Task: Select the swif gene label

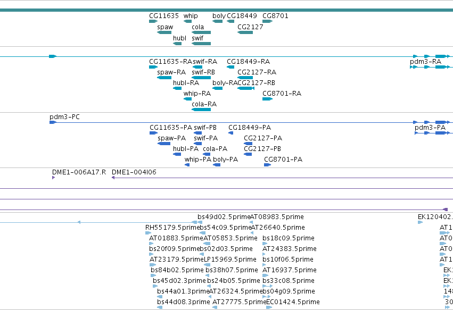Action: point(197,38)
